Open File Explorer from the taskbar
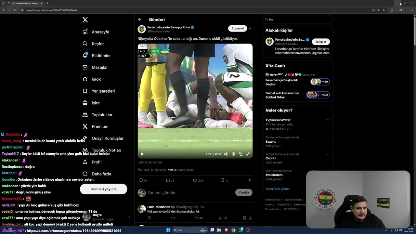 219,230
